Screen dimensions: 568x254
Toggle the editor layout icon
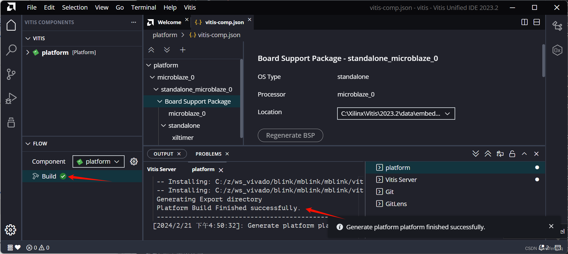537,22
